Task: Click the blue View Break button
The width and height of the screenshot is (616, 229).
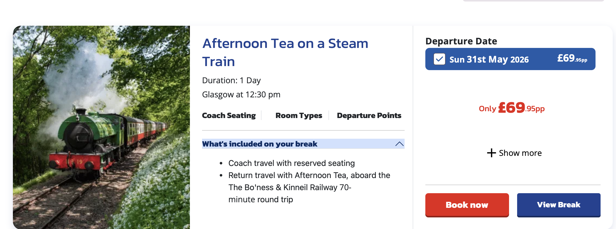Action: 559,205
